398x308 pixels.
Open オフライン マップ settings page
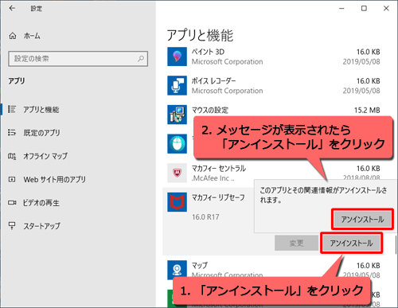(x=45, y=156)
